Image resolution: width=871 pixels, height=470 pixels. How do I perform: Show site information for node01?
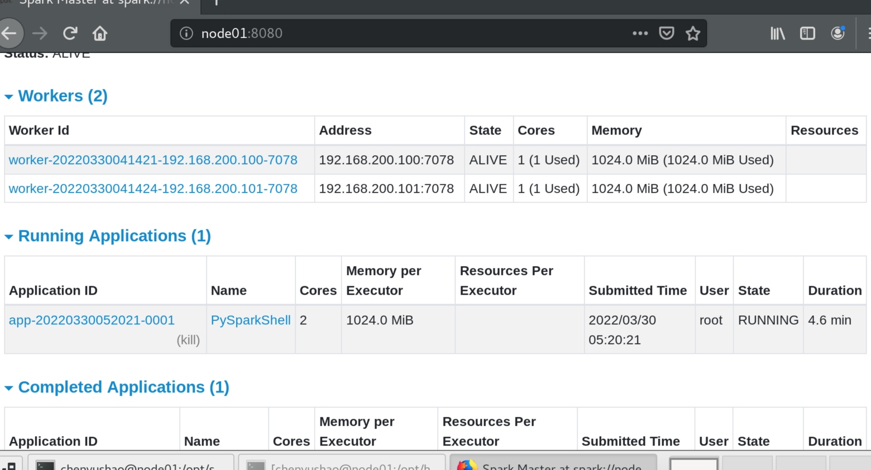tap(186, 33)
